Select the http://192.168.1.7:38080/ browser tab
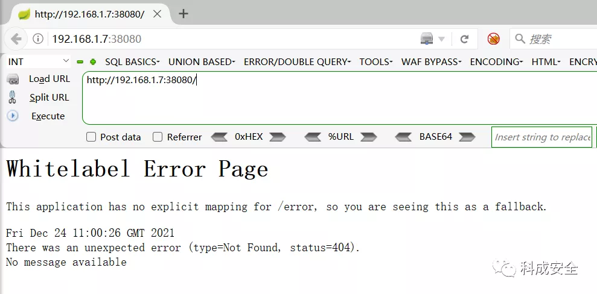This screenshot has height=294, width=597. 90,14
